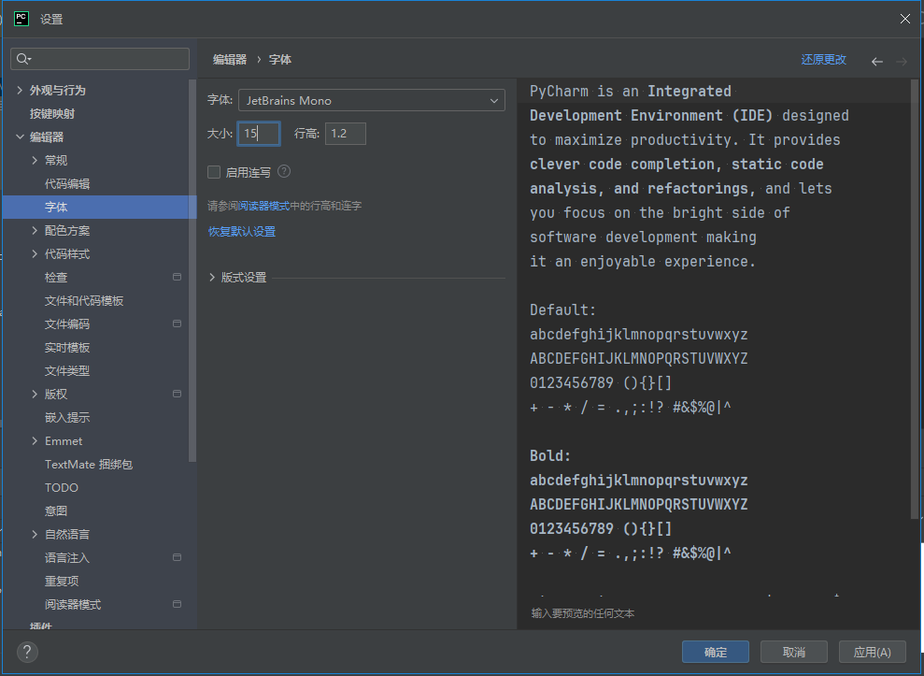Click the 行高 line height field

(346, 134)
